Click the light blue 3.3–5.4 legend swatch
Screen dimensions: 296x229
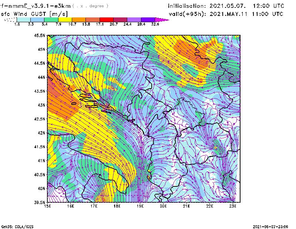[x=37, y=20]
